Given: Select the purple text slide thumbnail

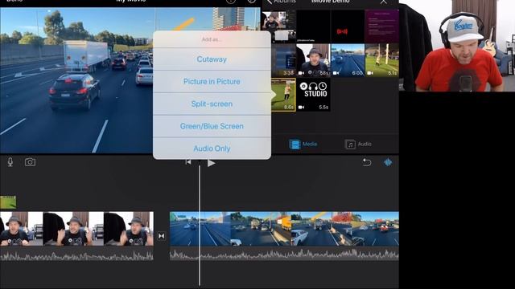Looking at the screenshot, I should pos(382,26).
